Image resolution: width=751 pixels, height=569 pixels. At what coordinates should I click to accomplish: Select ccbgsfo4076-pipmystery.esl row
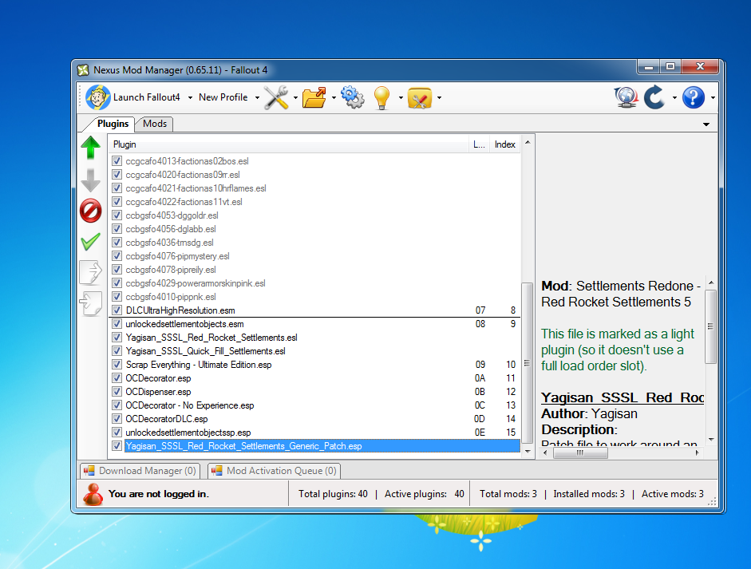[314, 255]
